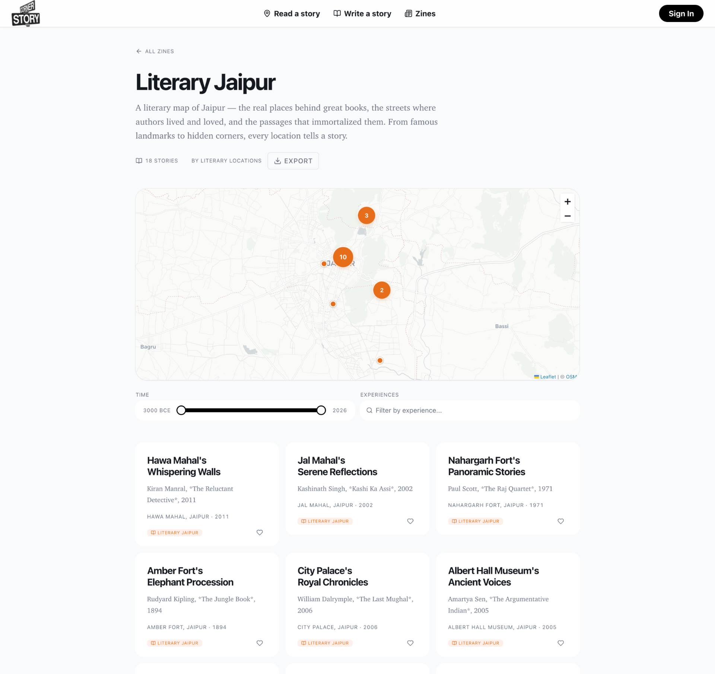This screenshot has height=674, width=715.
Task: Open the Leaflet attribution link
Action: (x=545, y=377)
